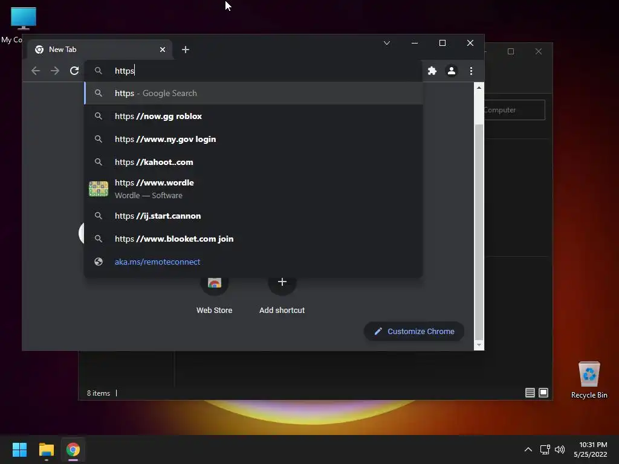Open Chrome Extensions puzzle icon

coord(432,71)
